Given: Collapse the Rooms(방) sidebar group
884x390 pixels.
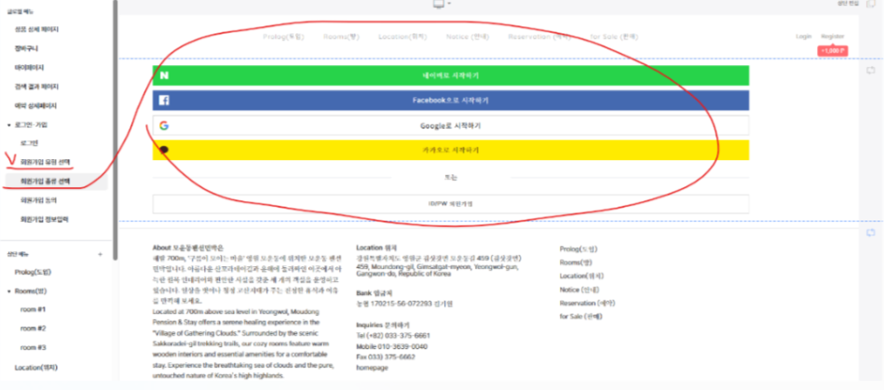Looking at the screenshot, I should tap(8, 291).
